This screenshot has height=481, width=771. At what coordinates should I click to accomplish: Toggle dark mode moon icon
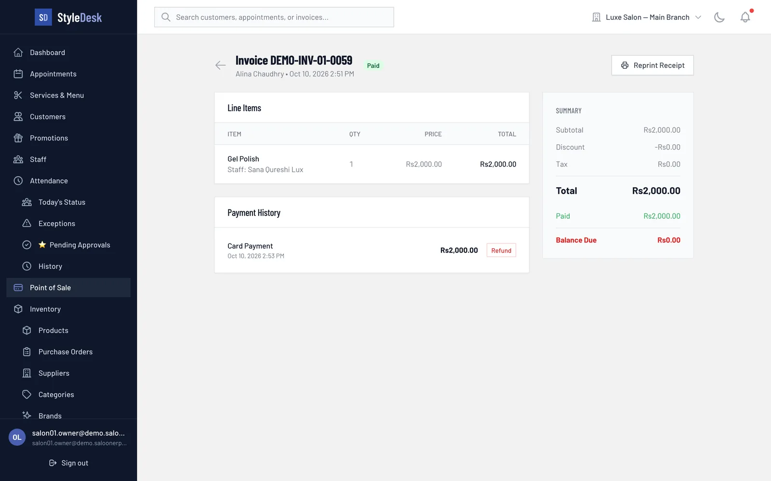(x=719, y=17)
